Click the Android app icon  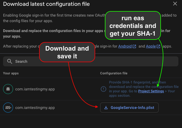click(8, 89)
